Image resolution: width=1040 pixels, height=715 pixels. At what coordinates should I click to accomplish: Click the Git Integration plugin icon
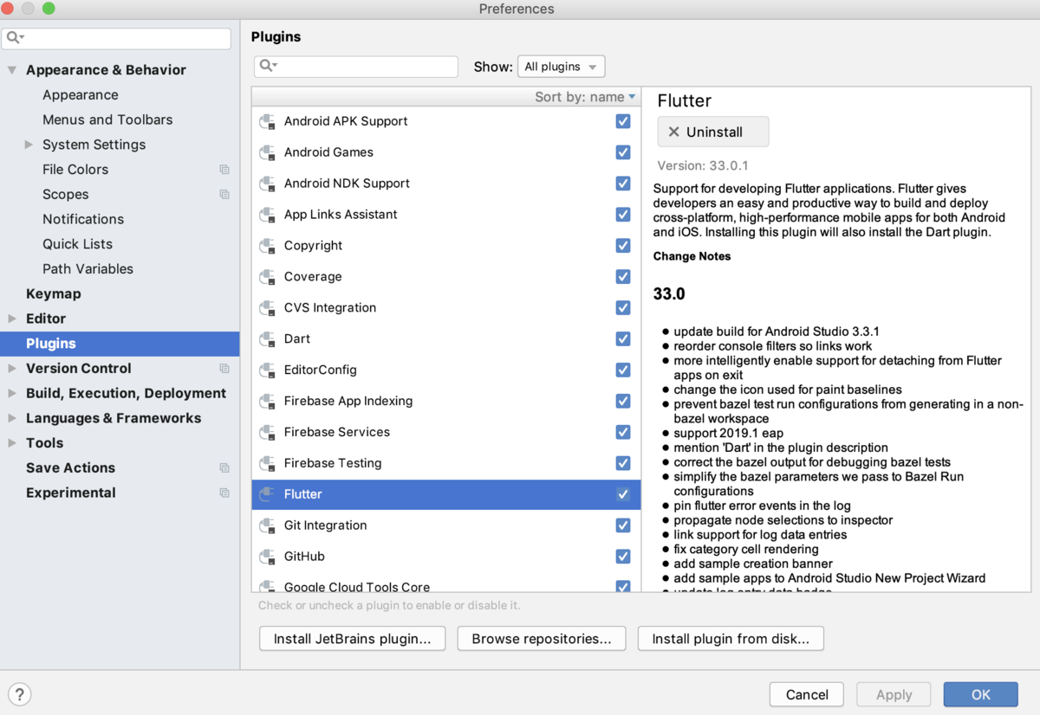click(267, 526)
